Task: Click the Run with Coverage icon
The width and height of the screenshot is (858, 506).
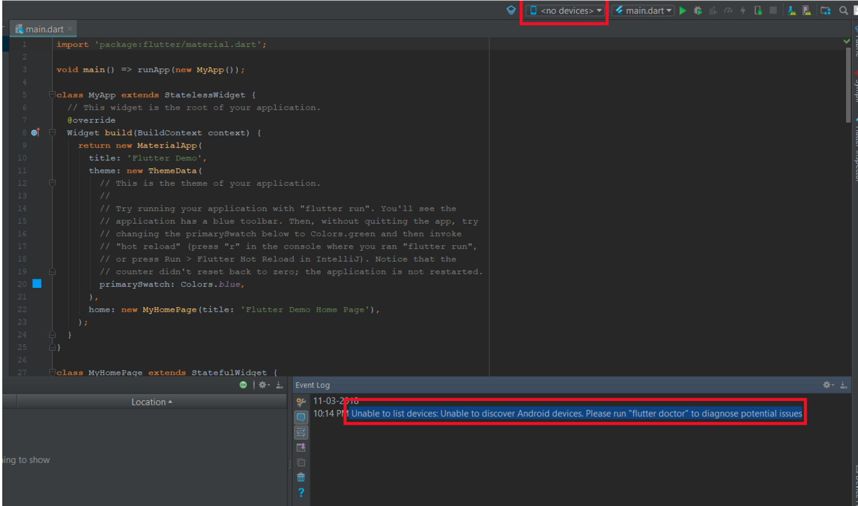Action: [x=713, y=11]
